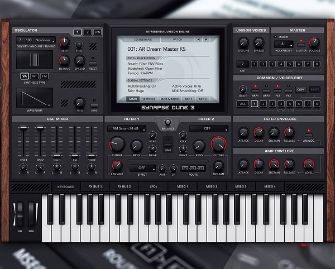Go to the next patch arrow

[x=206, y=40]
